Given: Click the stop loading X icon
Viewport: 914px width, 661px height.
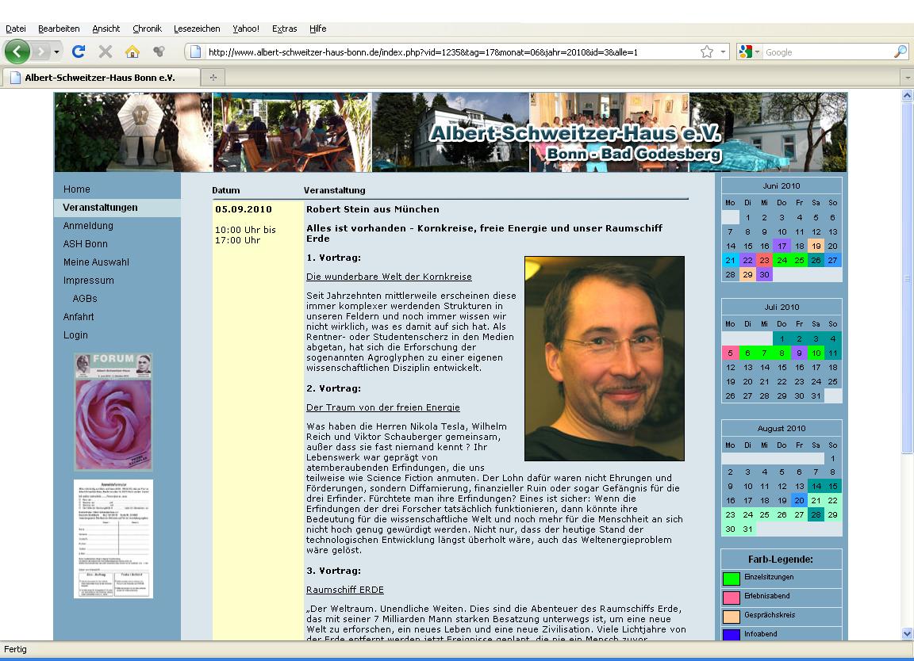Looking at the screenshot, I should coord(105,52).
